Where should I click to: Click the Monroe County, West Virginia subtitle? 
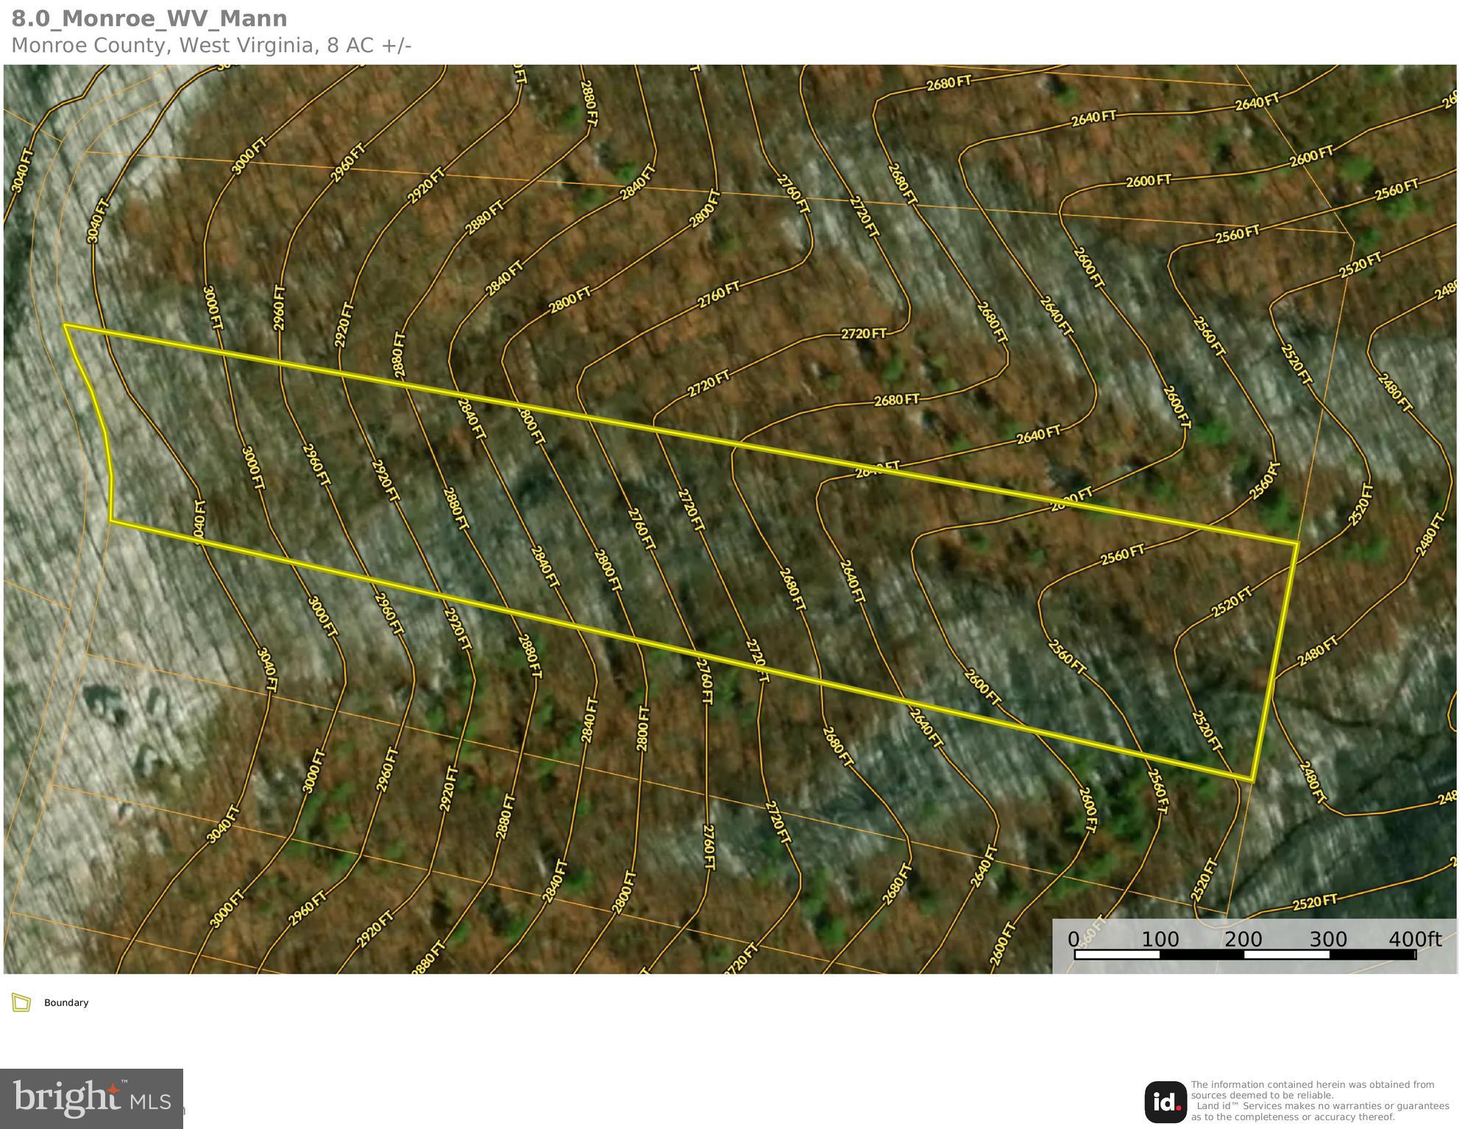tap(211, 46)
